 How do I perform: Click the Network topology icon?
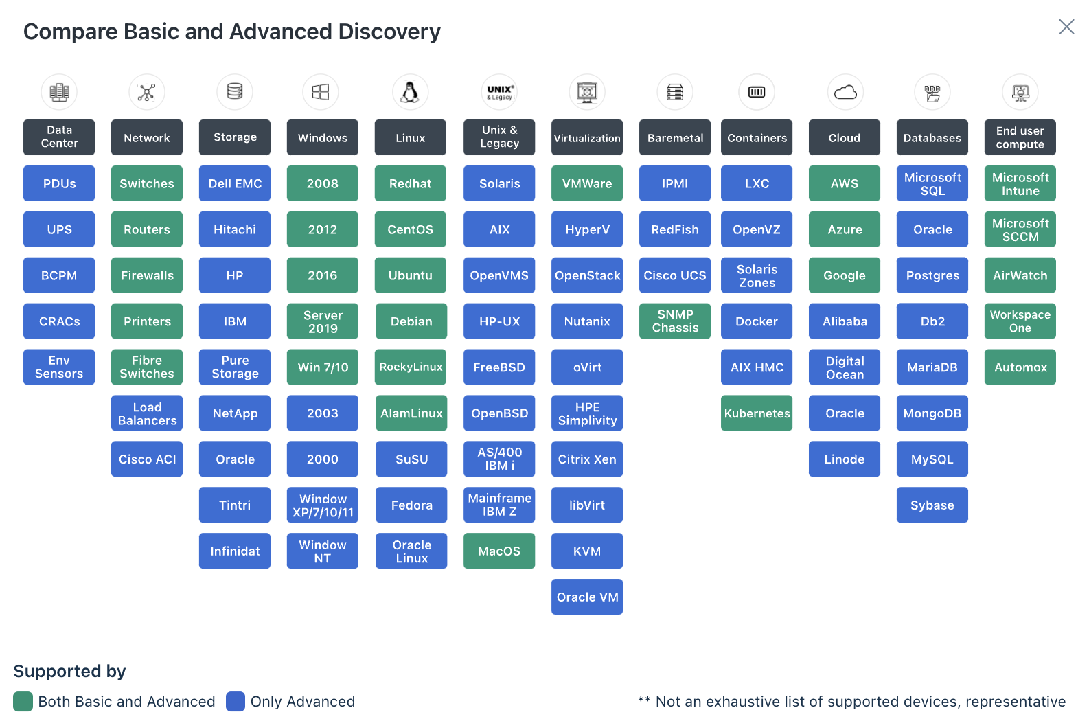point(147,92)
